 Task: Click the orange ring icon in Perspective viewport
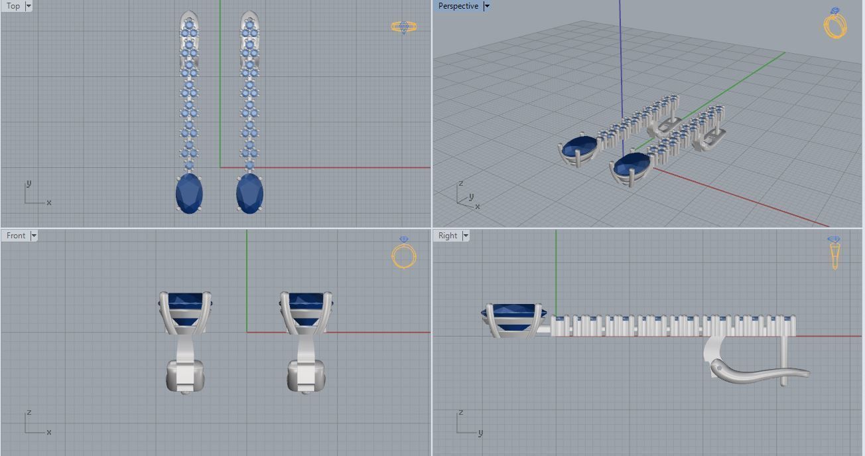(x=835, y=23)
